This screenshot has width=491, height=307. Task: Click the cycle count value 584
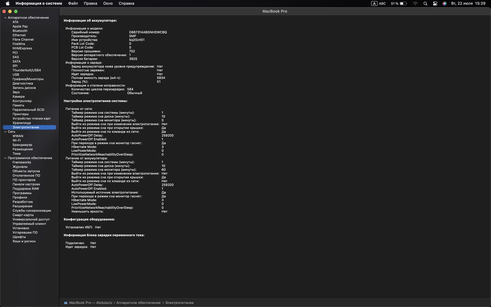pyautogui.click(x=130, y=89)
